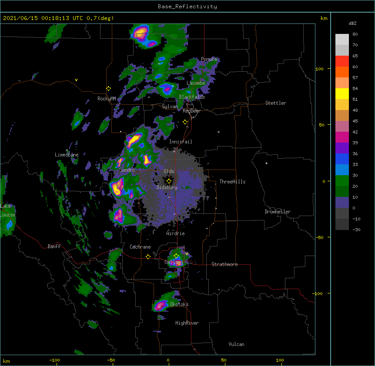This screenshot has width=375, height=366.
Task: Click the RedDeer city label
Action: (191, 111)
